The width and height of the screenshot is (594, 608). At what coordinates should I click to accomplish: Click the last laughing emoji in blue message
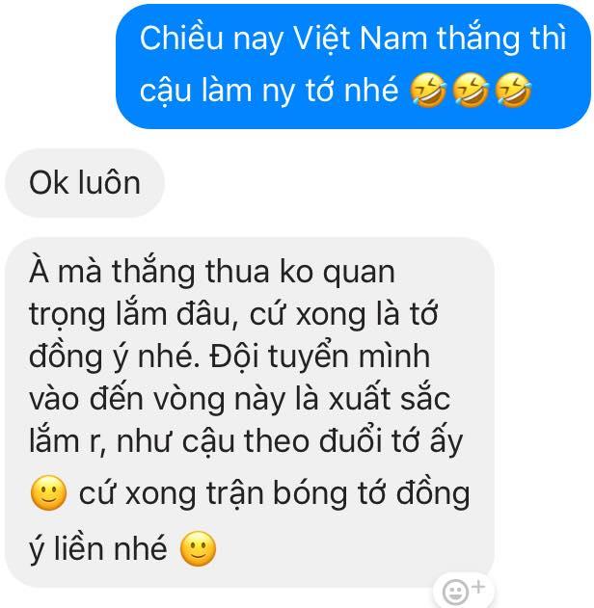(x=513, y=91)
